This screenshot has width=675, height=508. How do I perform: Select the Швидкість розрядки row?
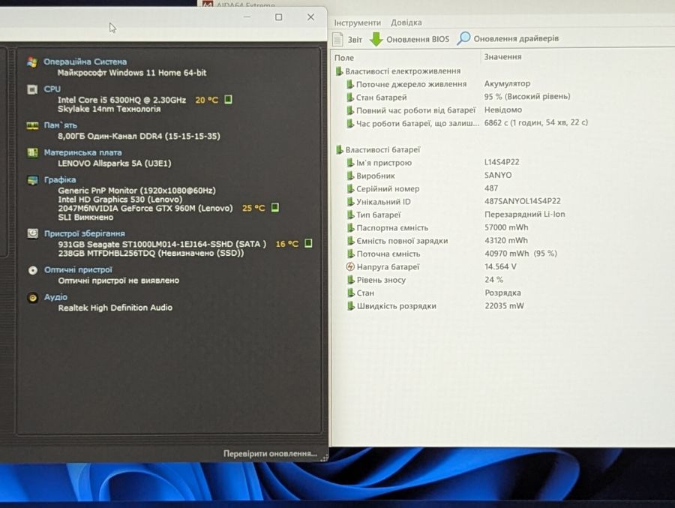[435, 306]
